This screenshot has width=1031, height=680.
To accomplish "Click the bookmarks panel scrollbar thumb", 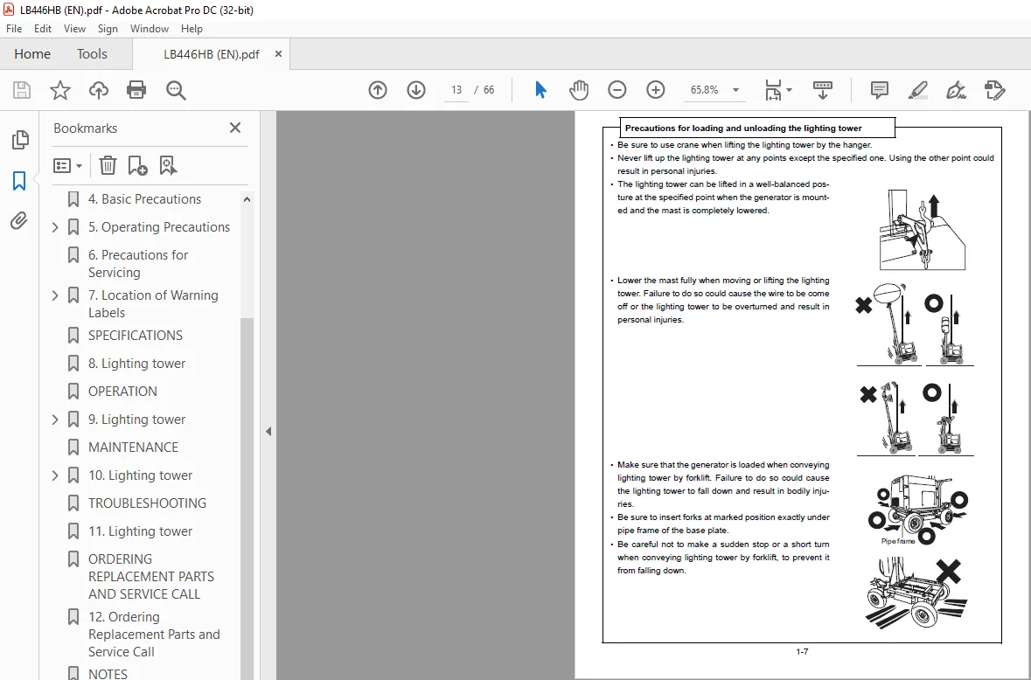I will pos(247,498).
